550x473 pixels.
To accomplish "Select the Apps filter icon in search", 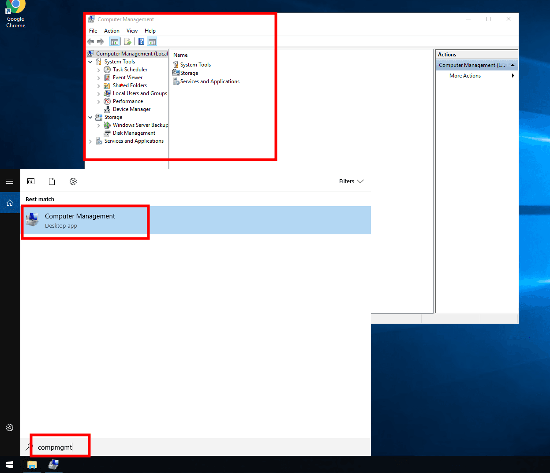I will point(31,181).
